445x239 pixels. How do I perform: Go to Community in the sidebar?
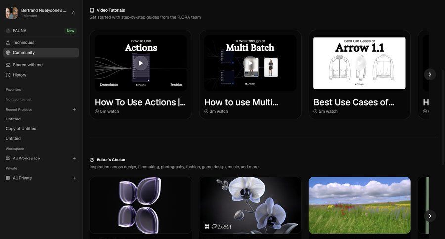[x=41, y=53]
